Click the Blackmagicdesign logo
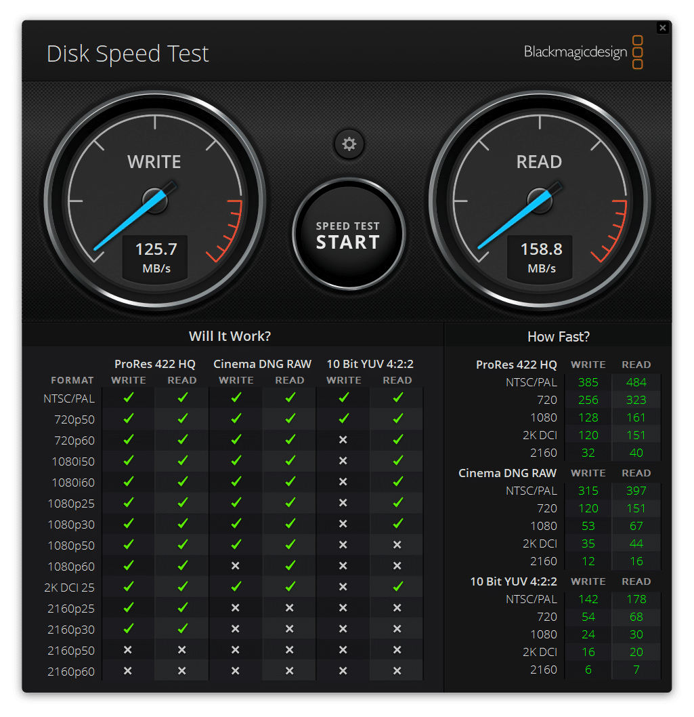This screenshot has width=694, height=717. click(584, 52)
